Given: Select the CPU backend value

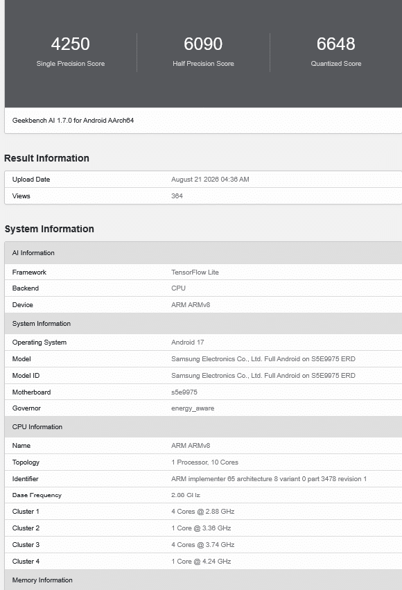Looking at the screenshot, I should pos(178,288).
